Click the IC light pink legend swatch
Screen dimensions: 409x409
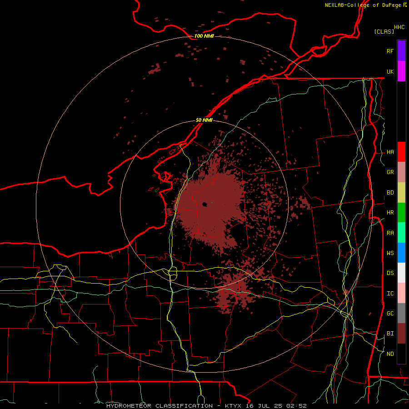(401, 293)
